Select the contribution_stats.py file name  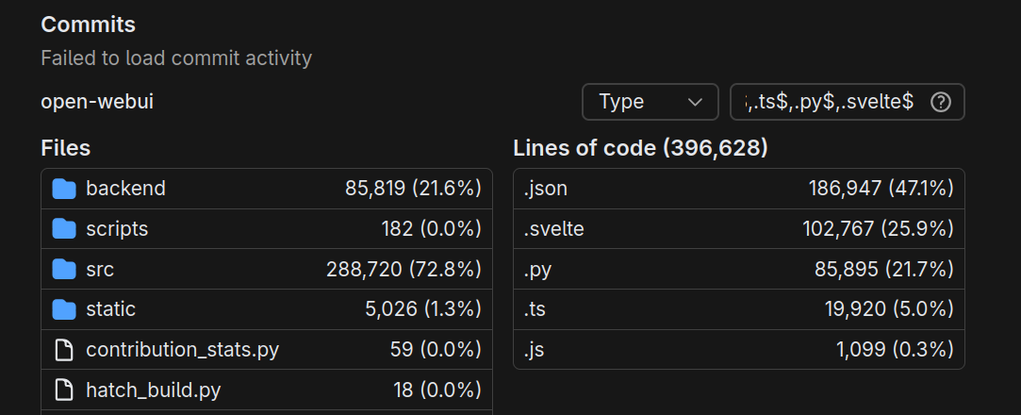coord(182,350)
